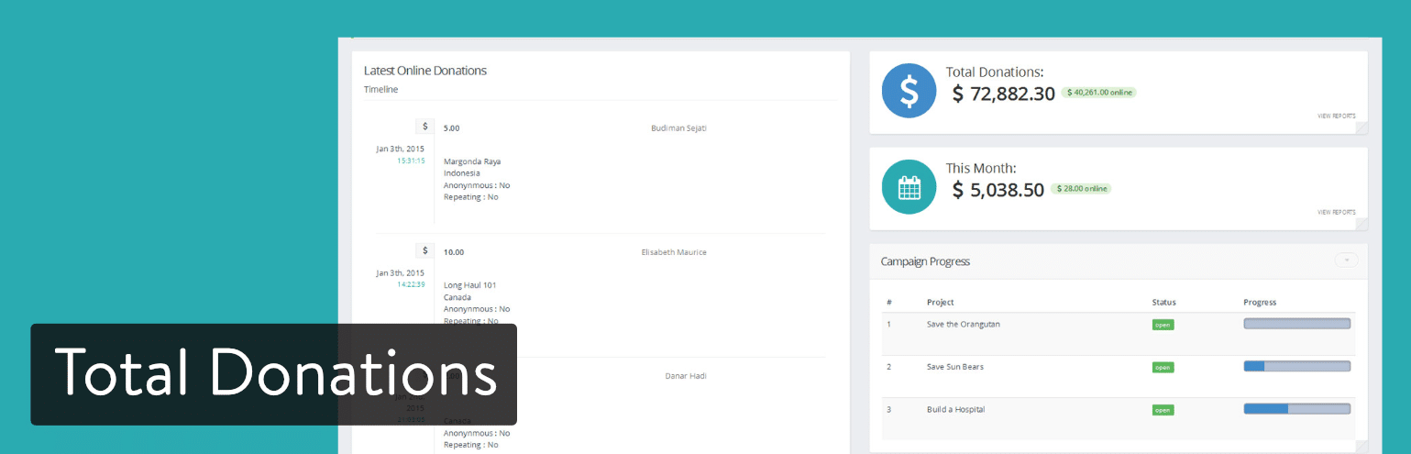The height and width of the screenshot is (454, 1411).
Task: Click the dollar icon beside the 5.00 donation
Action: [x=424, y=127]
